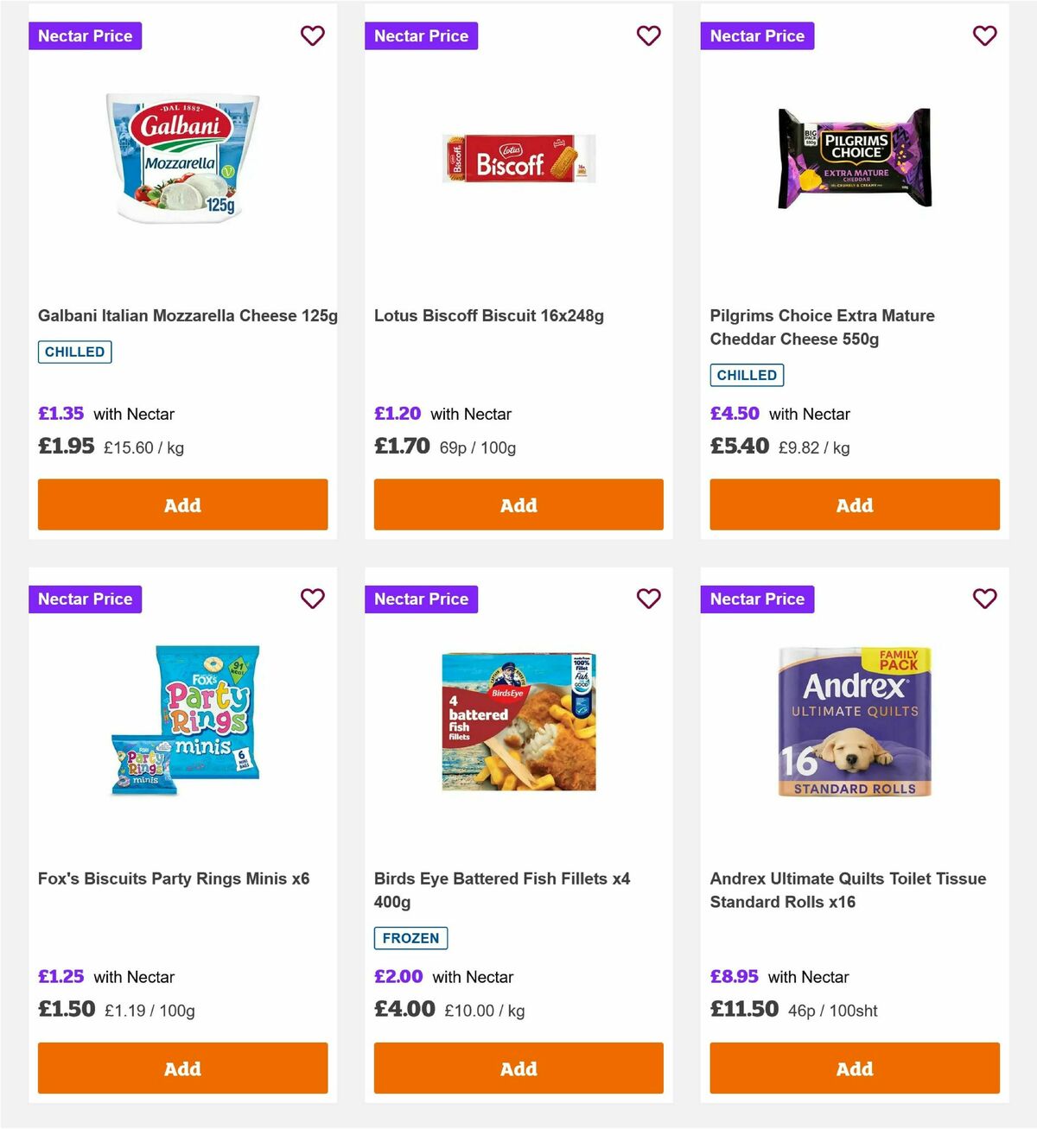Screen dimensions: 1037x1129
Task: Click the CHILLED label under Galbani Mozzarella
Action: click(74, 352)
